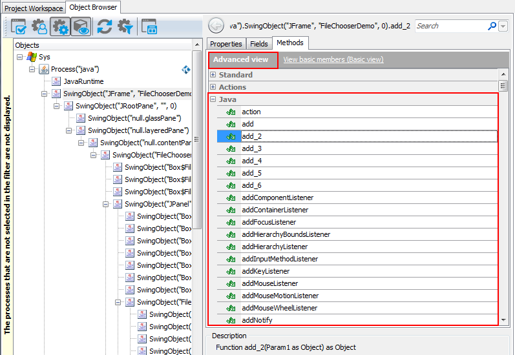This screenshot has width=515, height=355.
Task: Expand the Standard methods group
Action: tap(213, 75)
